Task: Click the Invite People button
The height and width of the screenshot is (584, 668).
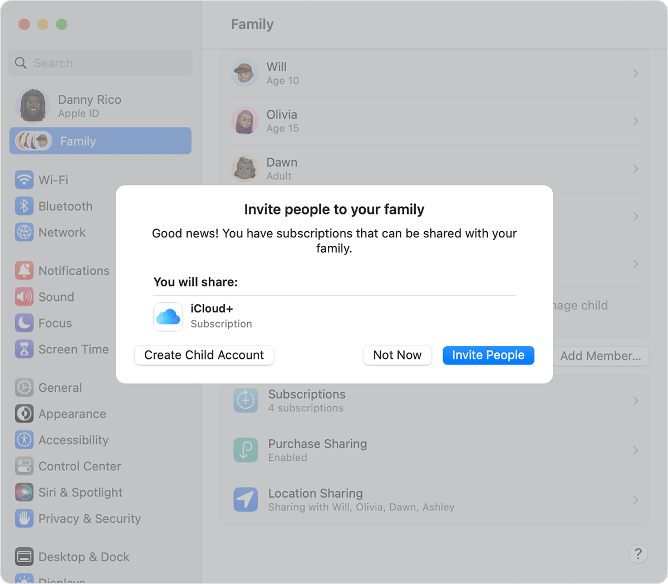Action: click(488, 355)
